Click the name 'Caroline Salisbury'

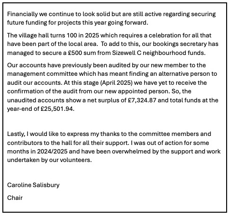point(33,185)
